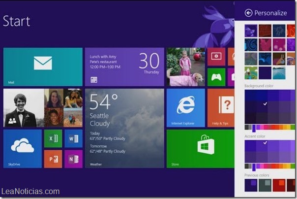Click the 54° temperature reading

(103, 102)
